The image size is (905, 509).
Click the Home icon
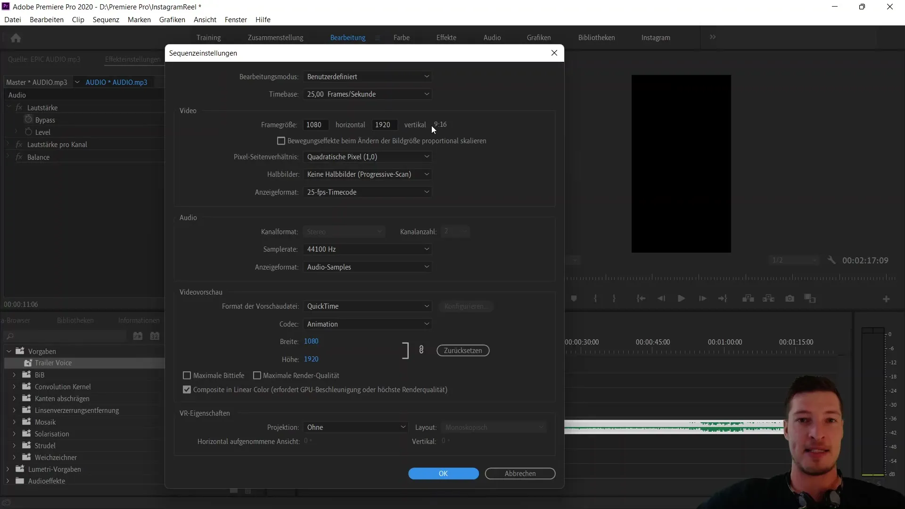click(16, 38)
